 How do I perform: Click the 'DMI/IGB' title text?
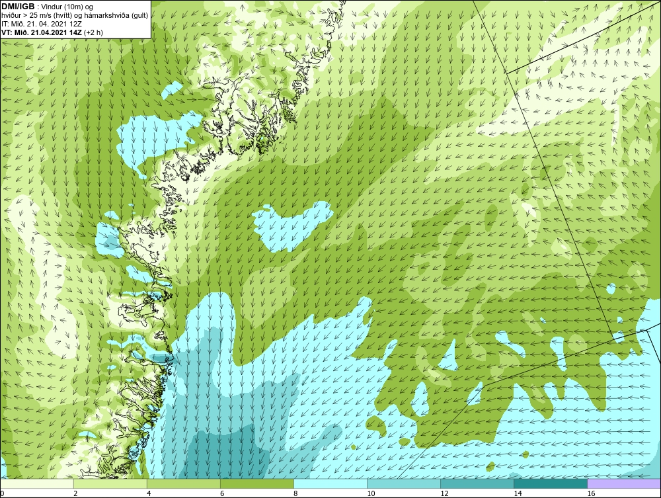pos(18,7)
